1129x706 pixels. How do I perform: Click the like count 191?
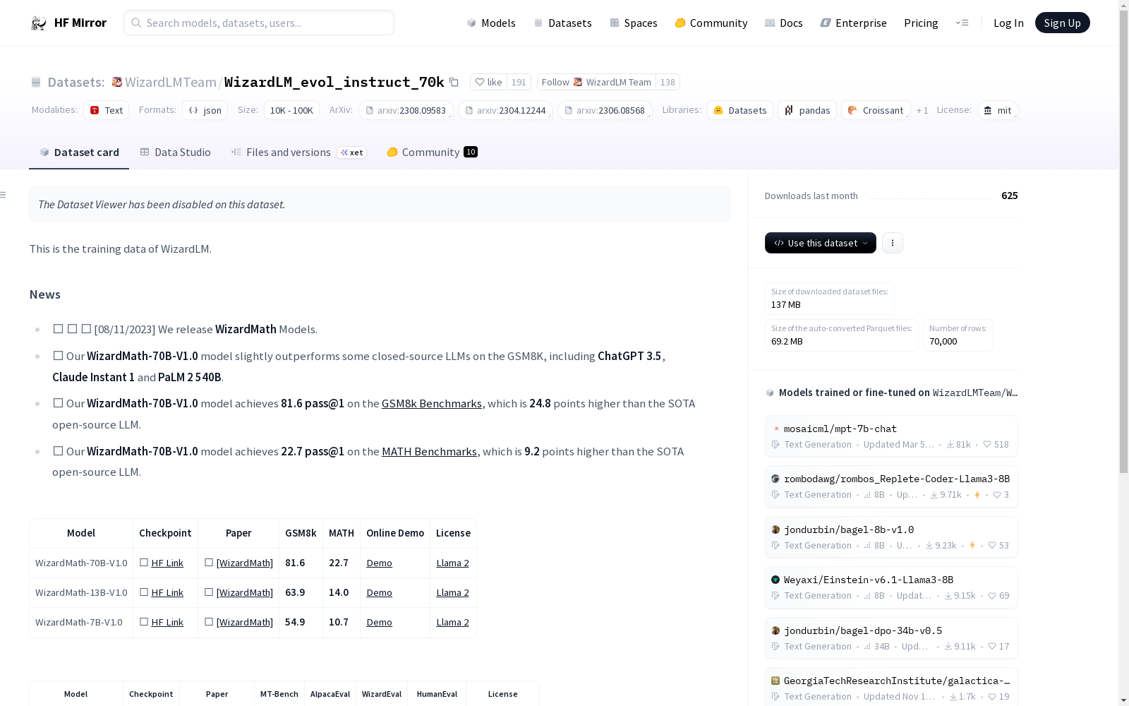[x=519, y=82]
